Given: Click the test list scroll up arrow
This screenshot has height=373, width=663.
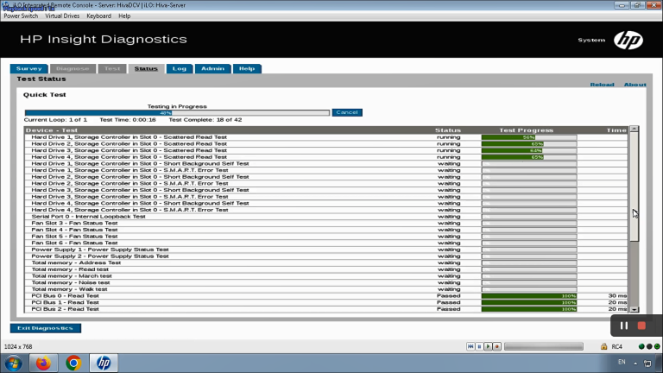Looking at the screenshot, I should [x=634, y=129].
